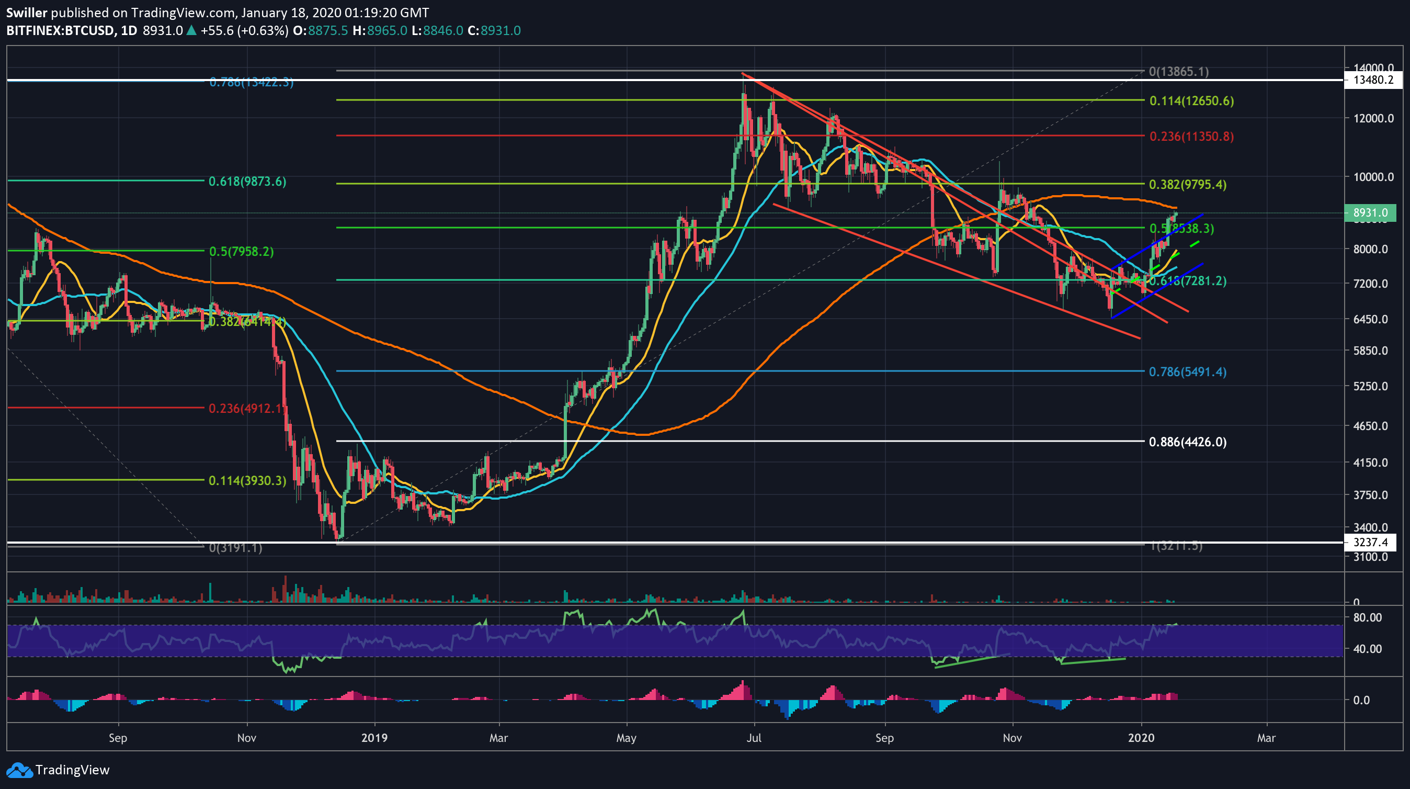The width and height of the screenshot is (1410, 789).
Task: Click the 2020 marker on time axis
Action: coord(1141,738)
